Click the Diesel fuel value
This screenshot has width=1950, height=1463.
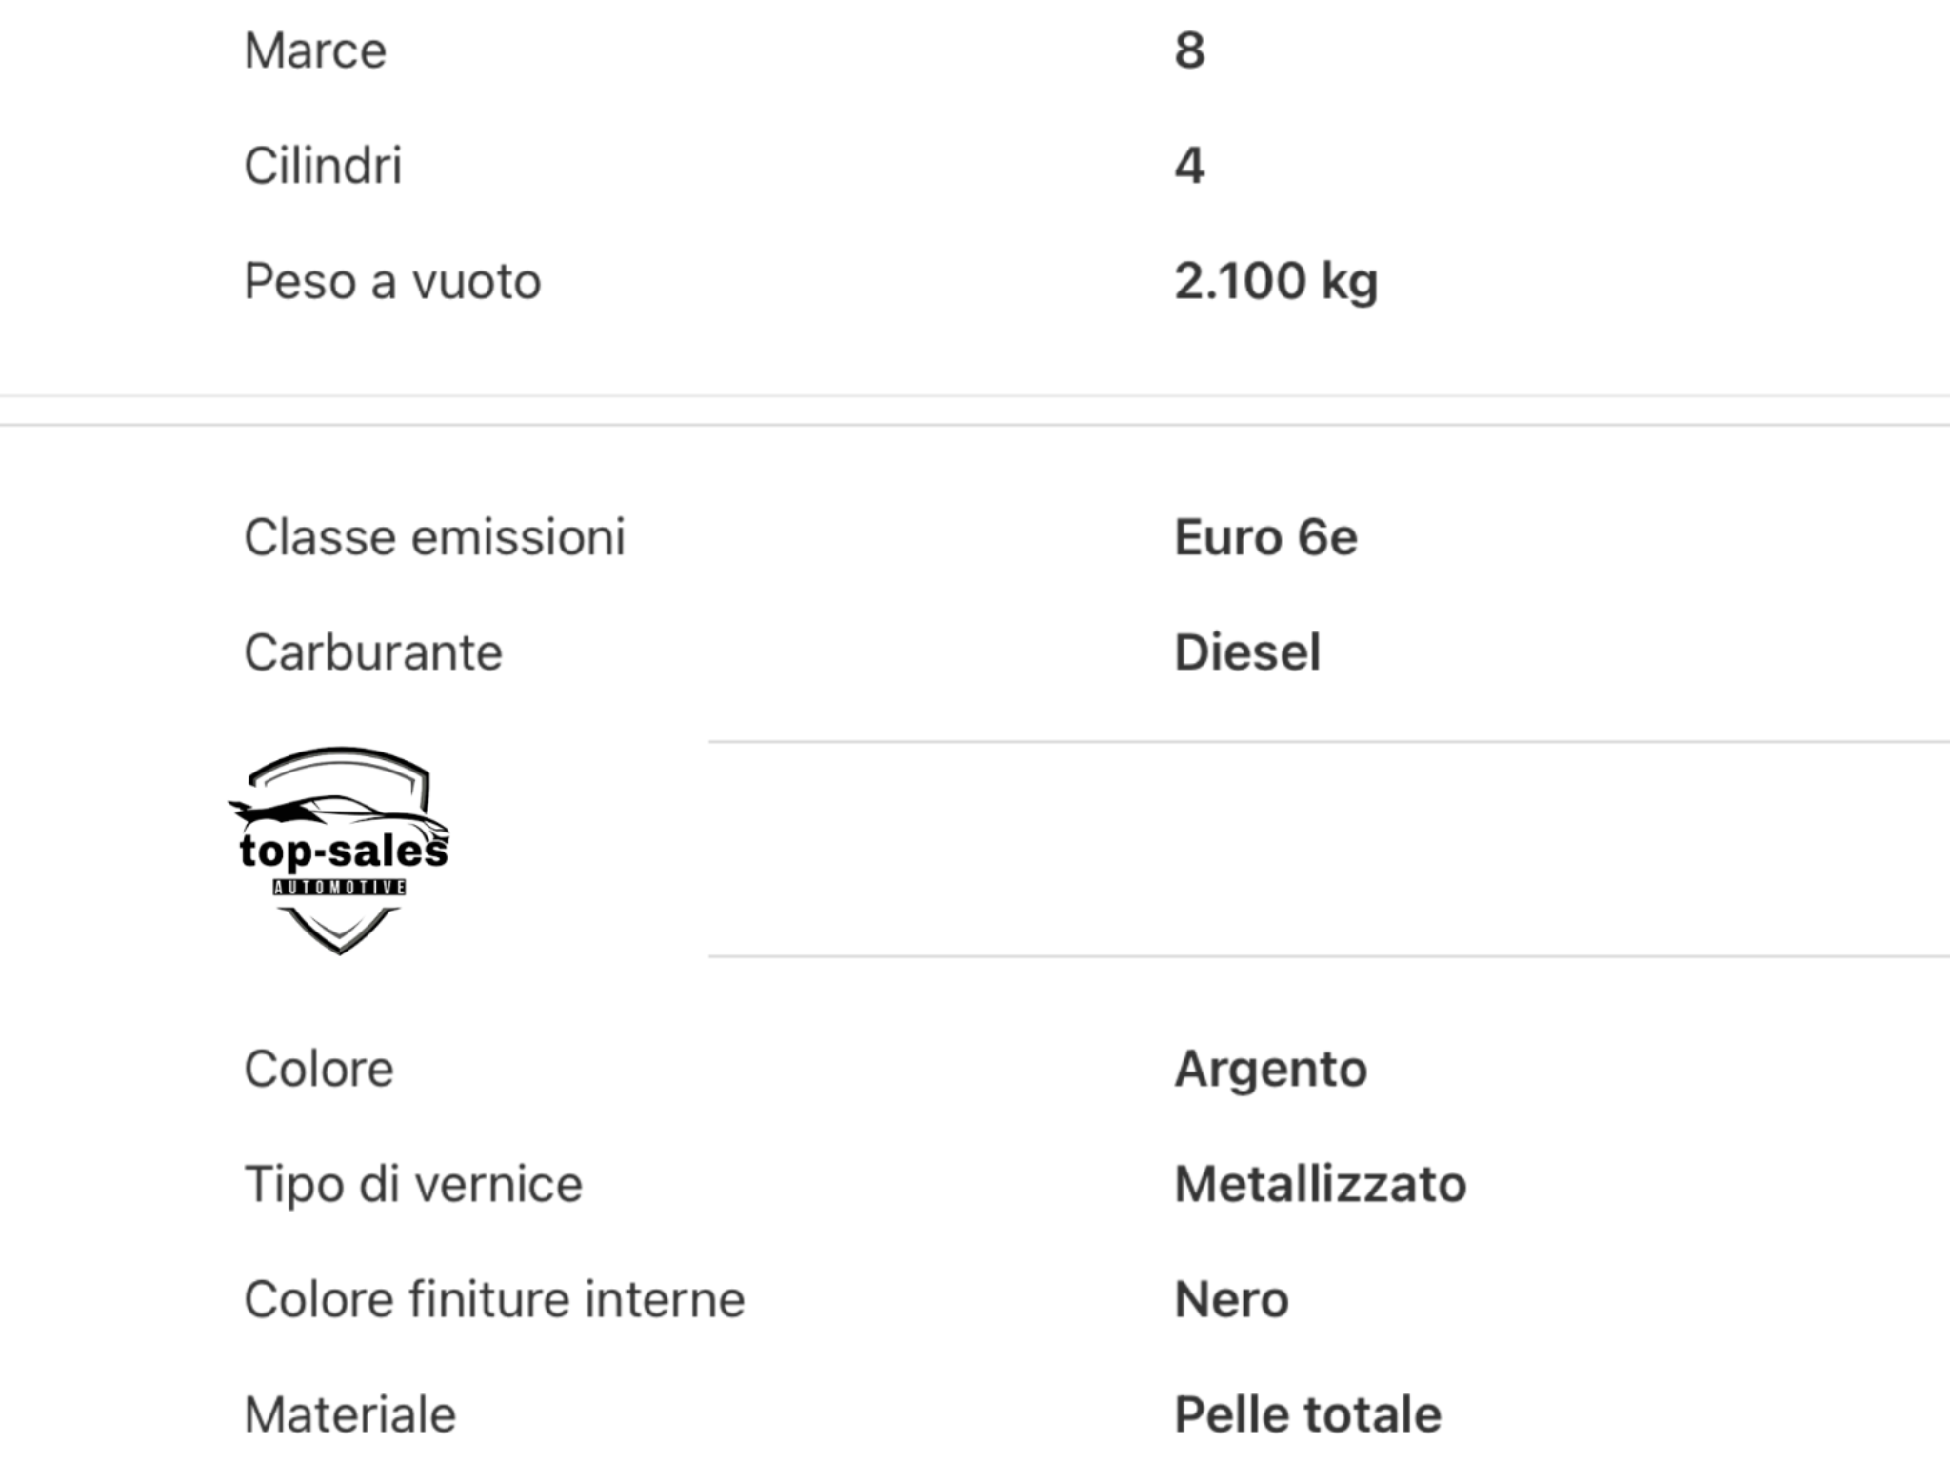[x=1247, y=652]
